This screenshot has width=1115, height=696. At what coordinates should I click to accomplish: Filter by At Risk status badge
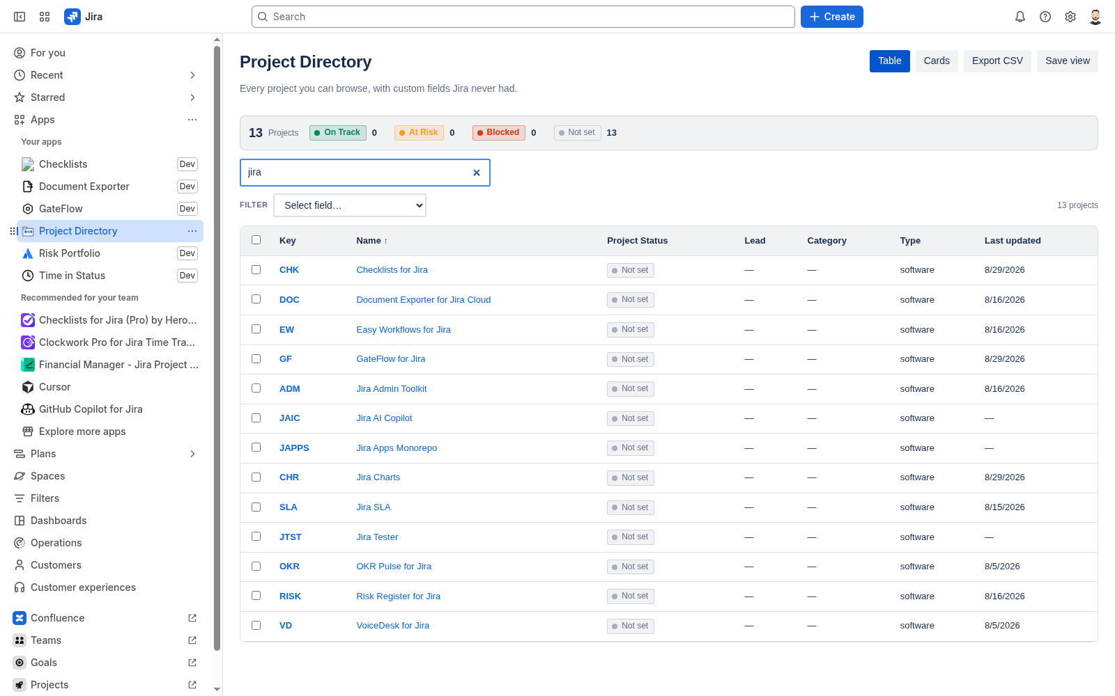click(x=420, y=132)
